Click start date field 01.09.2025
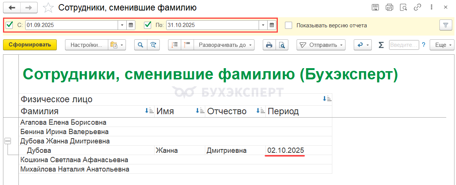This screenshot has width=456, height=185. [71, 25]
